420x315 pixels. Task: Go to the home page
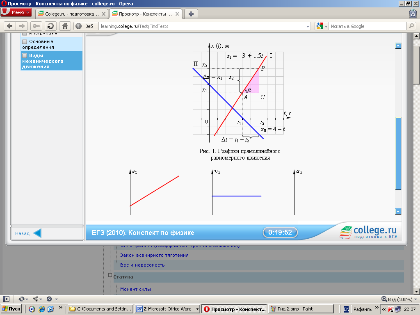pos(65,26)
